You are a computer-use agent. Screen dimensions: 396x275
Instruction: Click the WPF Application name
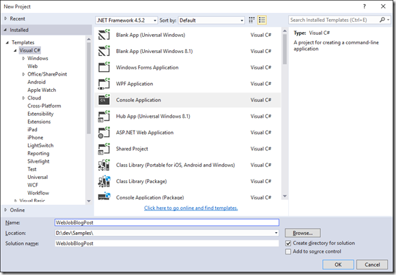point(135,84)
